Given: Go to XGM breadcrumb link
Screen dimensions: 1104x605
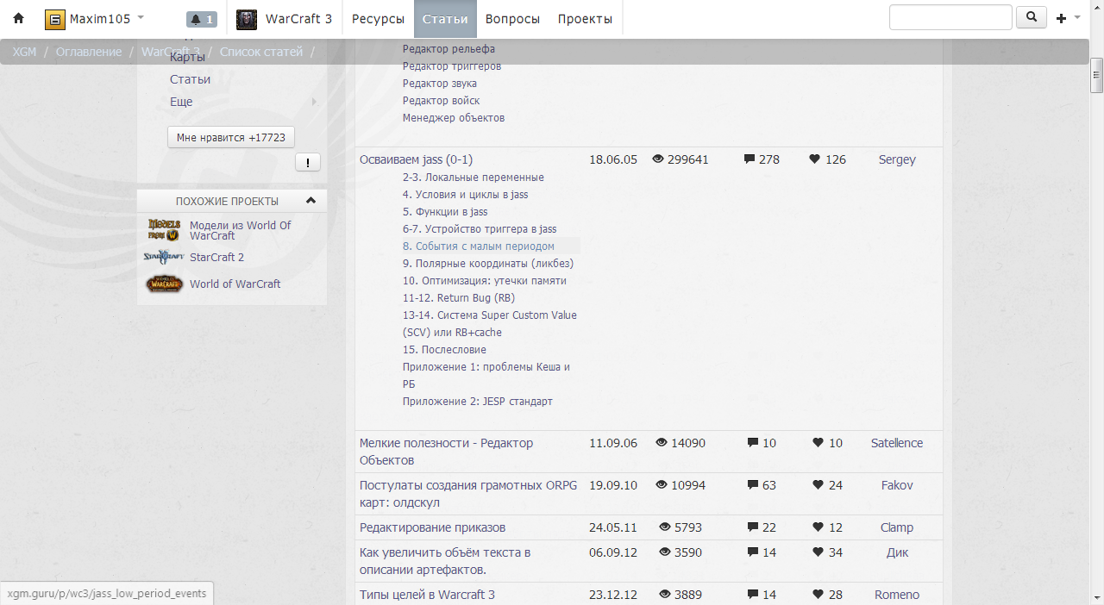Looking at the screenshot, I should point(24,52).
